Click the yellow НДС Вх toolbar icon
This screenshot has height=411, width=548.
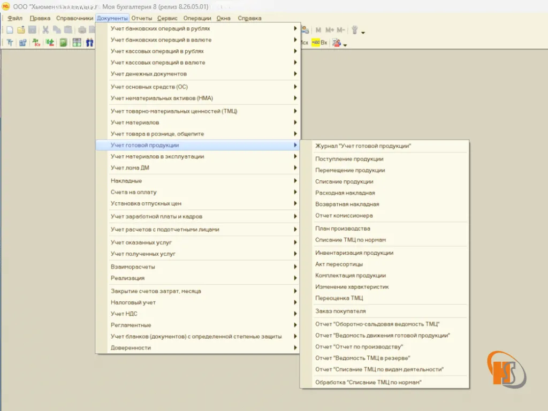tap(319, 43)
